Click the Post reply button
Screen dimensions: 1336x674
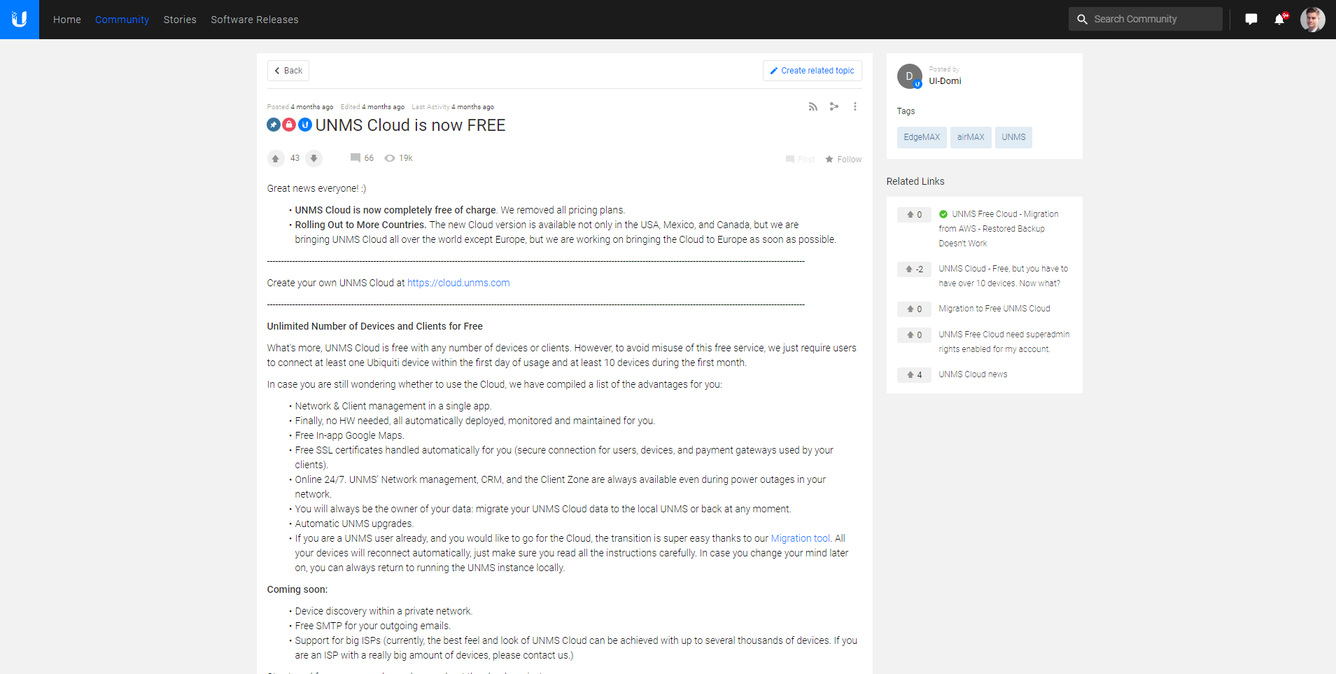pyautogui.click(x=801, y=160)
